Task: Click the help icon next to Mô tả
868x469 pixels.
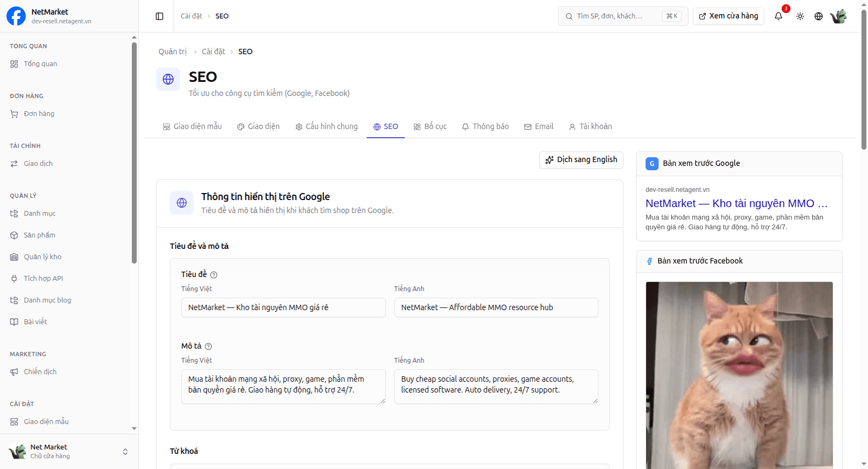Action: [208, 346]
